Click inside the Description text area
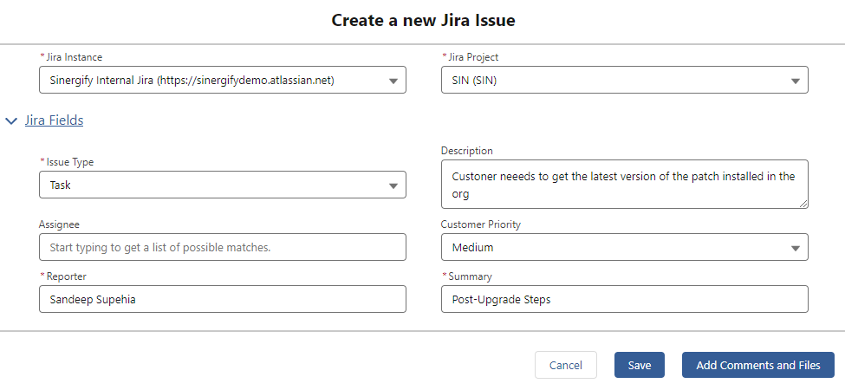 (624, 185)
